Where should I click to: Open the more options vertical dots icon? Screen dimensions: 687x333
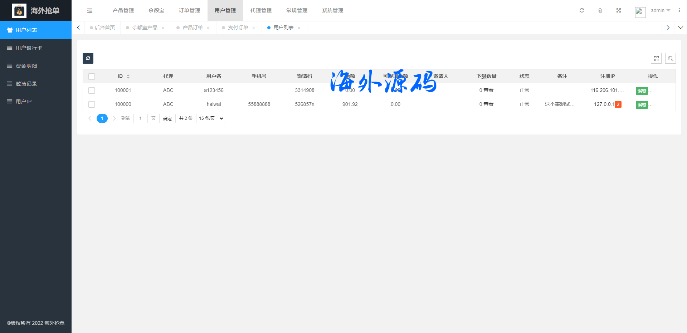coord(679,10)
